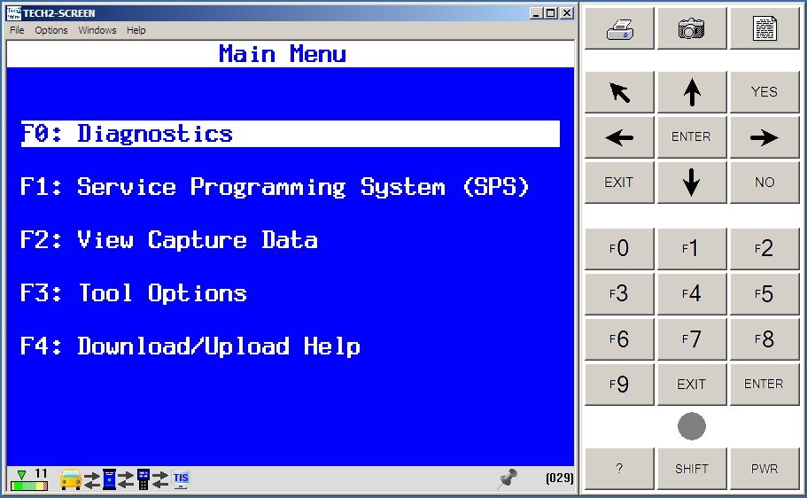Select F3: Tool Options entry
Screen dimensions: 807x498
[133, 293]
